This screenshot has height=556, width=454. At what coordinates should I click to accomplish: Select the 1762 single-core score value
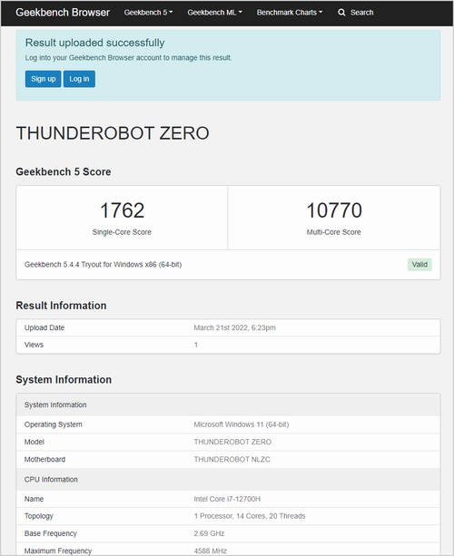122,210
